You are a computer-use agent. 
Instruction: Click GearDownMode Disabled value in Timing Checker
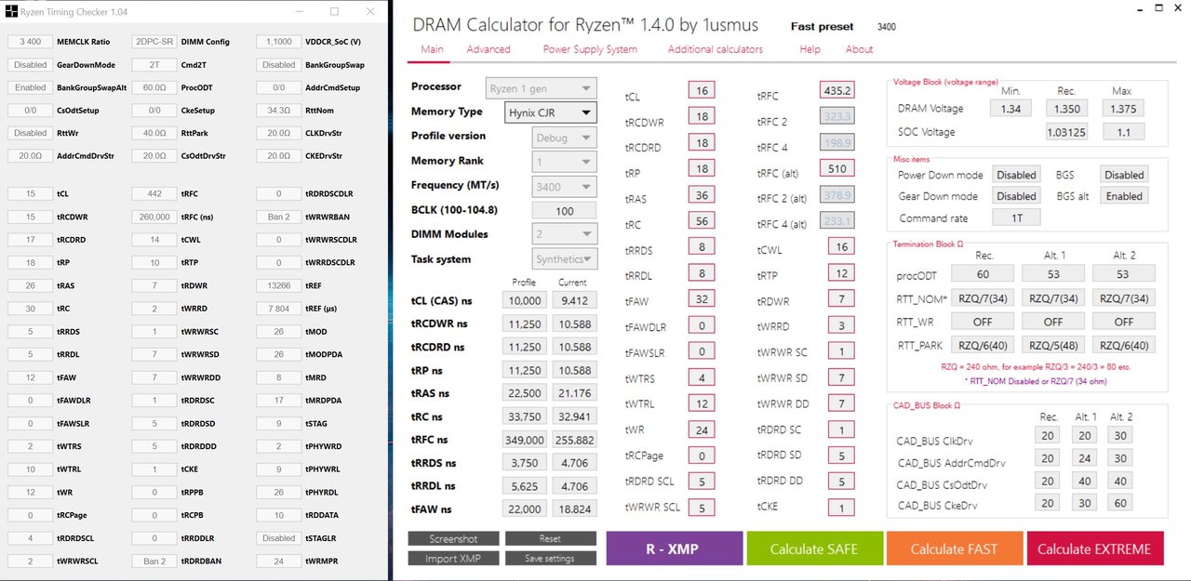31,65
